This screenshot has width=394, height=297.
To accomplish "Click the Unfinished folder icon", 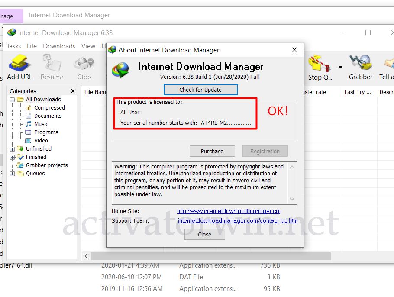I will 20,149.
